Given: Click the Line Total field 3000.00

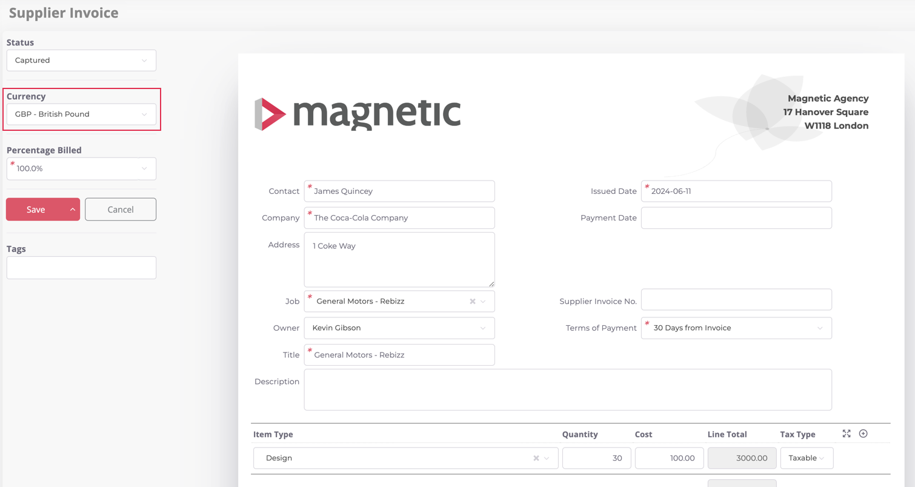Looking at the screenshot, I should (742, 459).
